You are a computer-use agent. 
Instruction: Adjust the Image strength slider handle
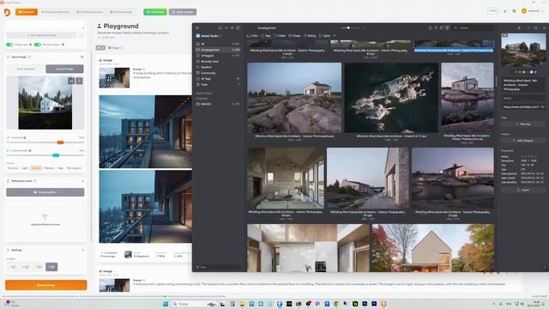pyautogui.click(x=56, y=155)
